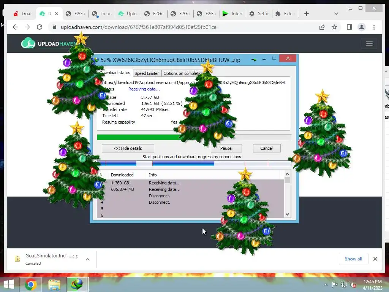The width and height of the screenshot is (389, 292).
Task: Open the Speed Limiter tab
Action: (x=147, y=73)
